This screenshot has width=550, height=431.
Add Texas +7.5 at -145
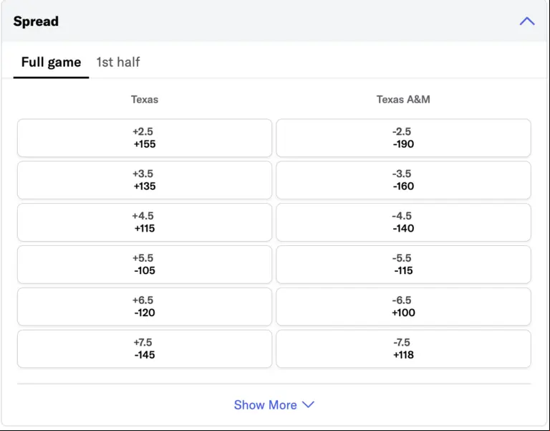coord(144,349)
